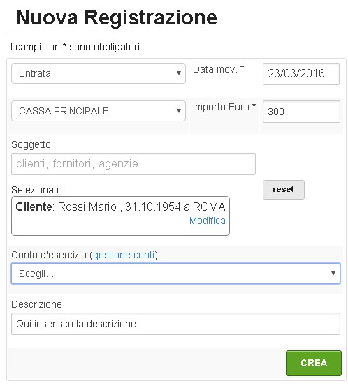Screen dimensions: 348x388
Task: Expand the CASSA PRINCIPALE dropdown
Action: tap(99, 111)
